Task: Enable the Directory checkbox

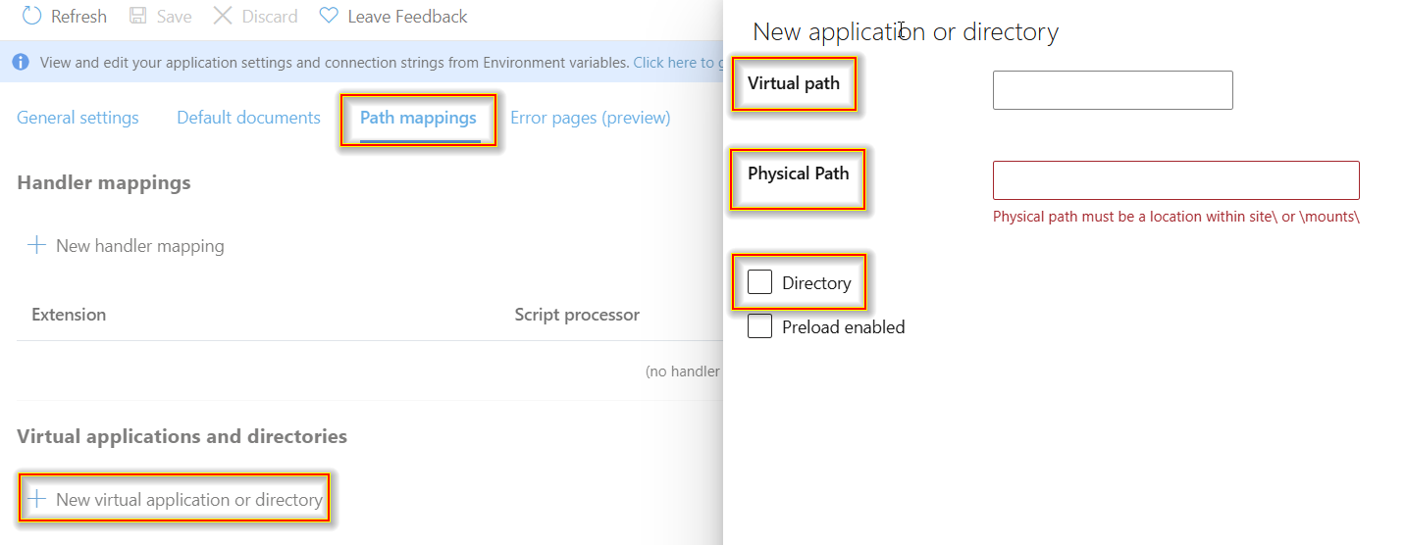Action: (x=759, y=282)
